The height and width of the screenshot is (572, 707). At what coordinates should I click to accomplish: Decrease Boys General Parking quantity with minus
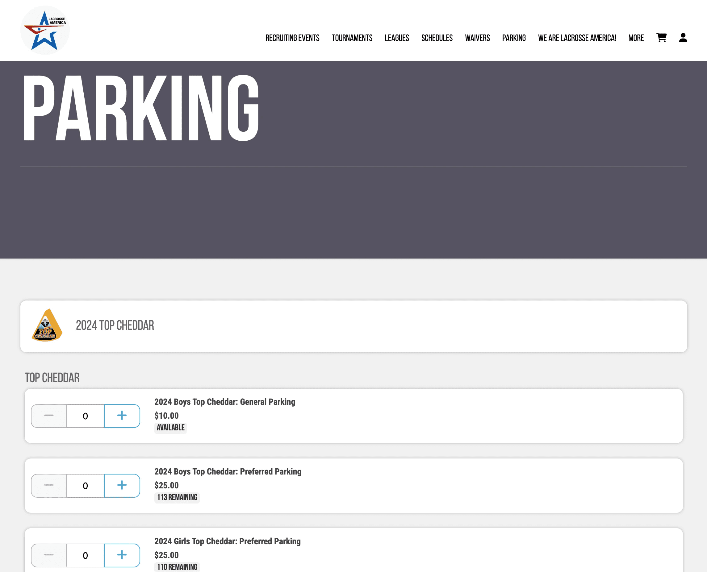point(49,416)
